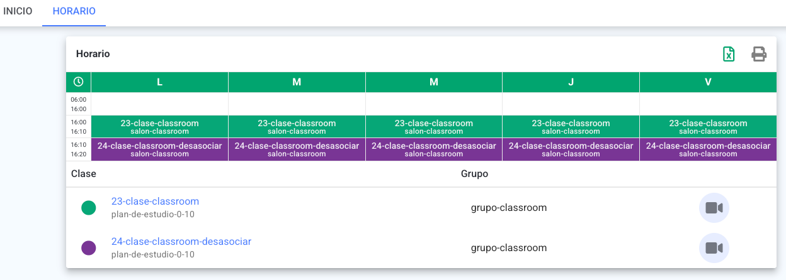Click the V column day header

[x=708, y=82]
